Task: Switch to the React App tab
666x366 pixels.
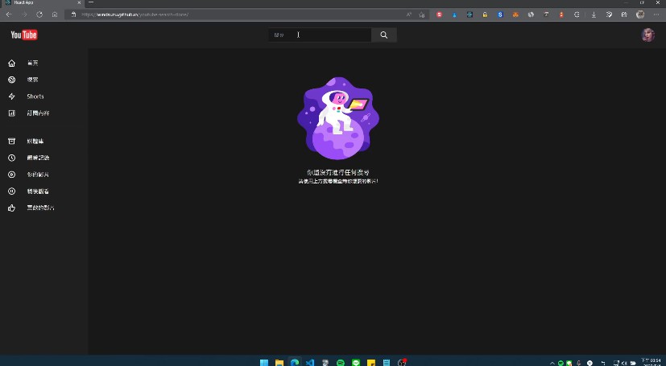Action: 40,3
